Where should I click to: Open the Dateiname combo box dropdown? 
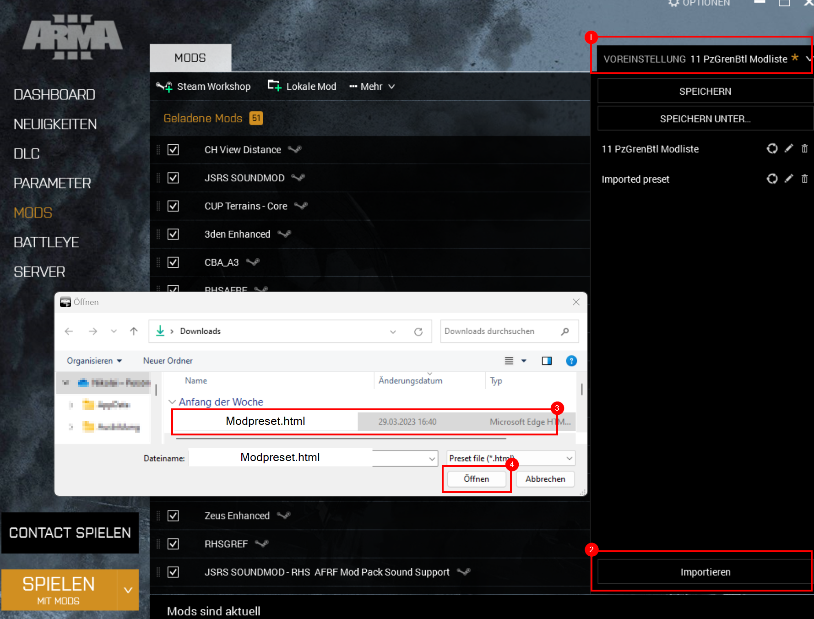[432, 458]
